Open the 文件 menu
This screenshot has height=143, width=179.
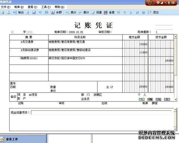point(6,7)
